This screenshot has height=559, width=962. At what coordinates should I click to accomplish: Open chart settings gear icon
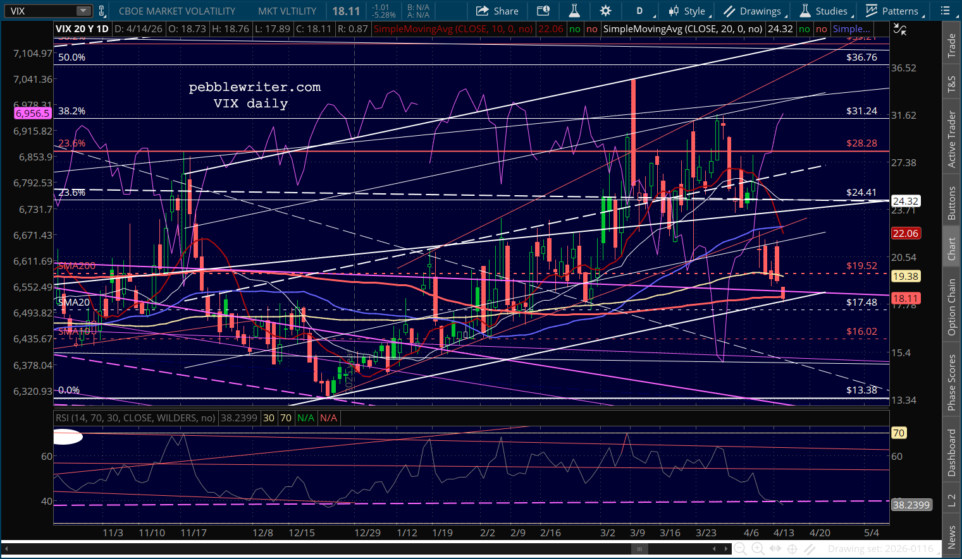pyautogui.click(x=605, y=11)
